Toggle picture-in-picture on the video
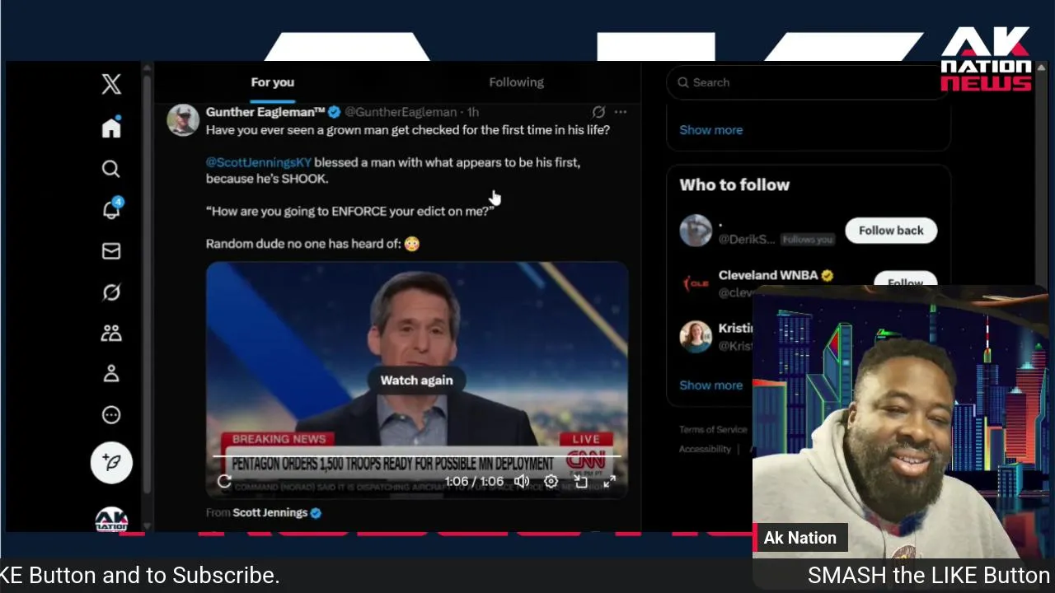The width and height of the screenshot is (1055, 593). [580, 482]
